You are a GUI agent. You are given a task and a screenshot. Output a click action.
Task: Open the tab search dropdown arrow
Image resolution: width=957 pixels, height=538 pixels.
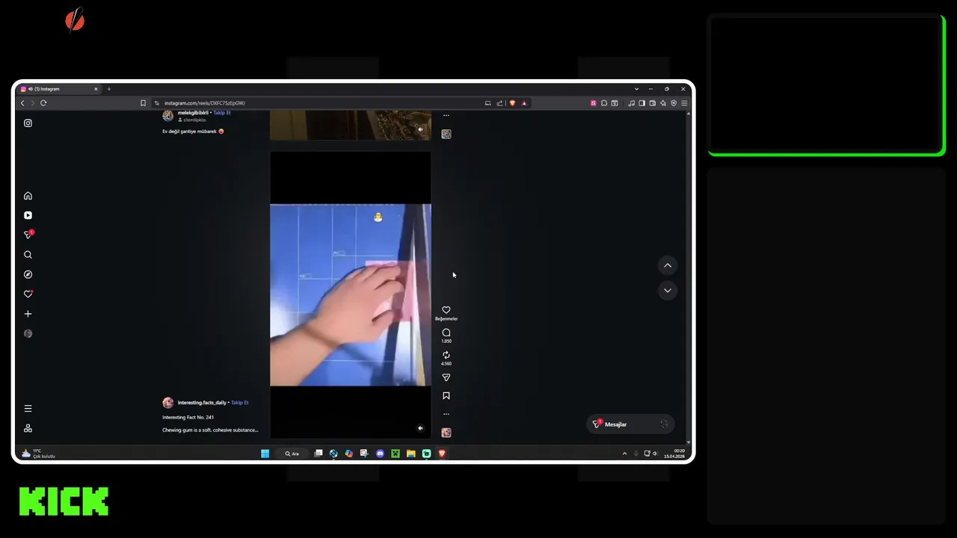pyautogui.click(x=636, y=89)
